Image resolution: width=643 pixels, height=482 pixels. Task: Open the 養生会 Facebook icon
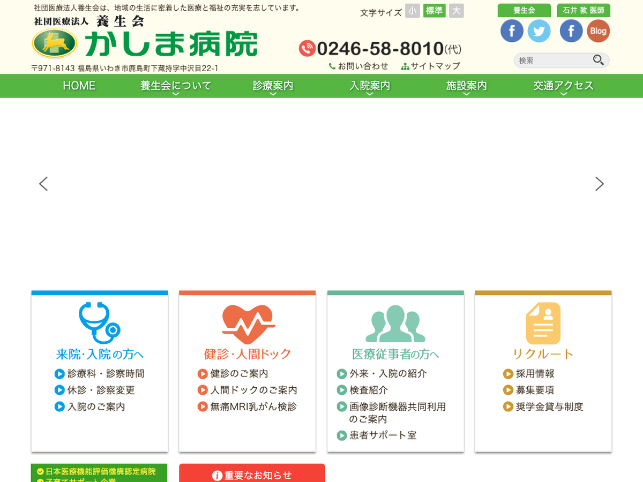512,31
